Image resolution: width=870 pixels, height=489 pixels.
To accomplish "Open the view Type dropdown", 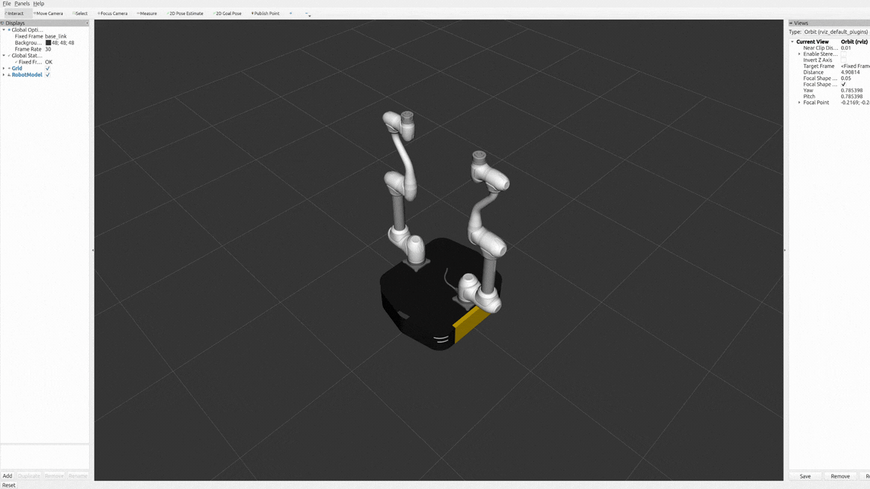I will click(836, 32).
